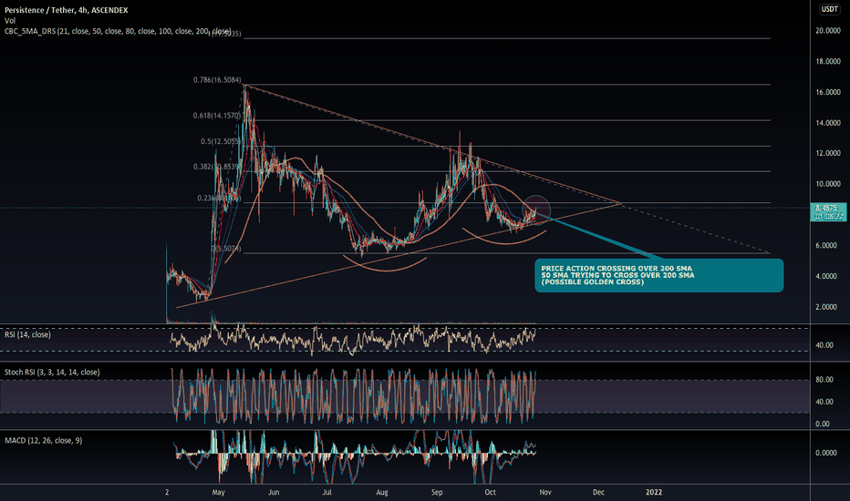Viewport: 850px width, 501px height.
Task: Select the MACD (12, 26, close, 9) label
Action: click(x=44, y=440)
